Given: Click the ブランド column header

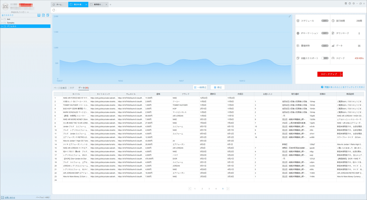Looking at the screenshot, I should coord(186,94).
